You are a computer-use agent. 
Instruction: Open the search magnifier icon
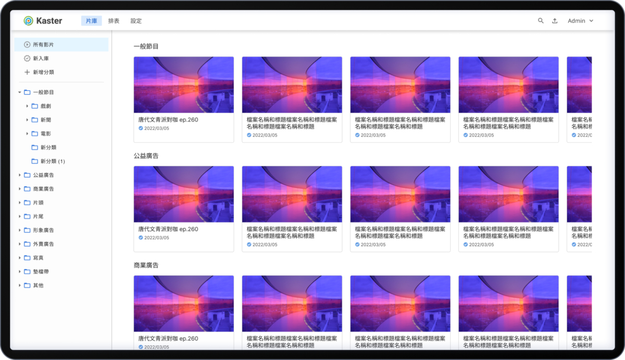coord(541,21)
